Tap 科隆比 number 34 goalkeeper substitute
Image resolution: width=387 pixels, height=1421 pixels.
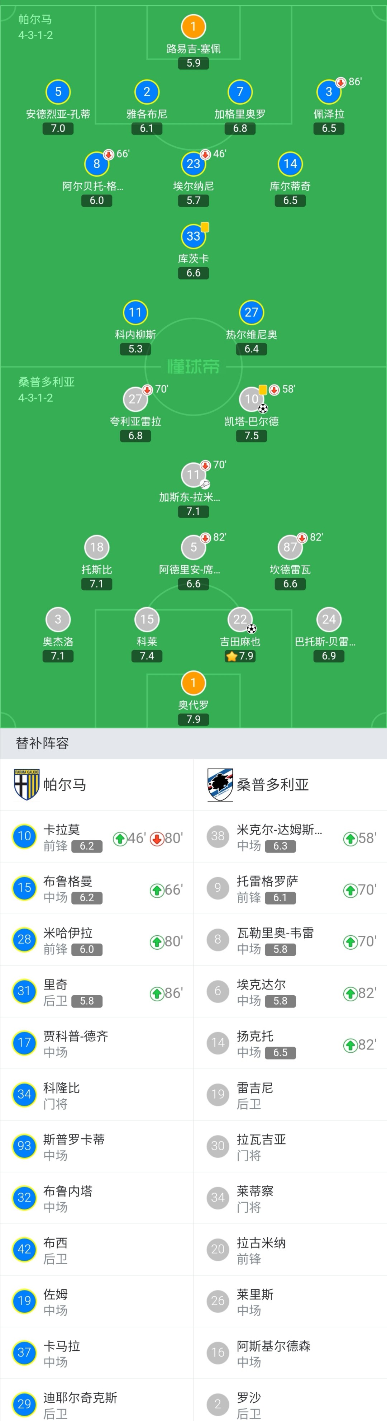(x=96, y=1095)
